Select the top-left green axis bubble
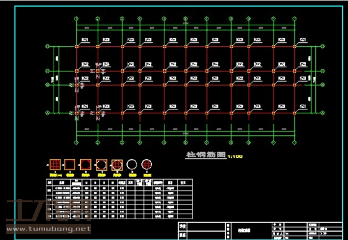The width and height of the screenshot is (348, 240). (x=77, y=19)
